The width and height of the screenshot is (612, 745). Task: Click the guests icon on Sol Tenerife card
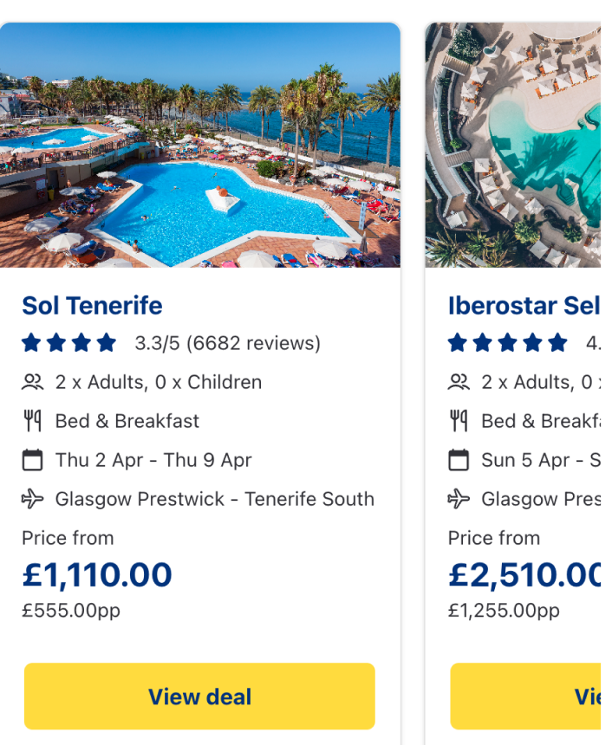32,382
